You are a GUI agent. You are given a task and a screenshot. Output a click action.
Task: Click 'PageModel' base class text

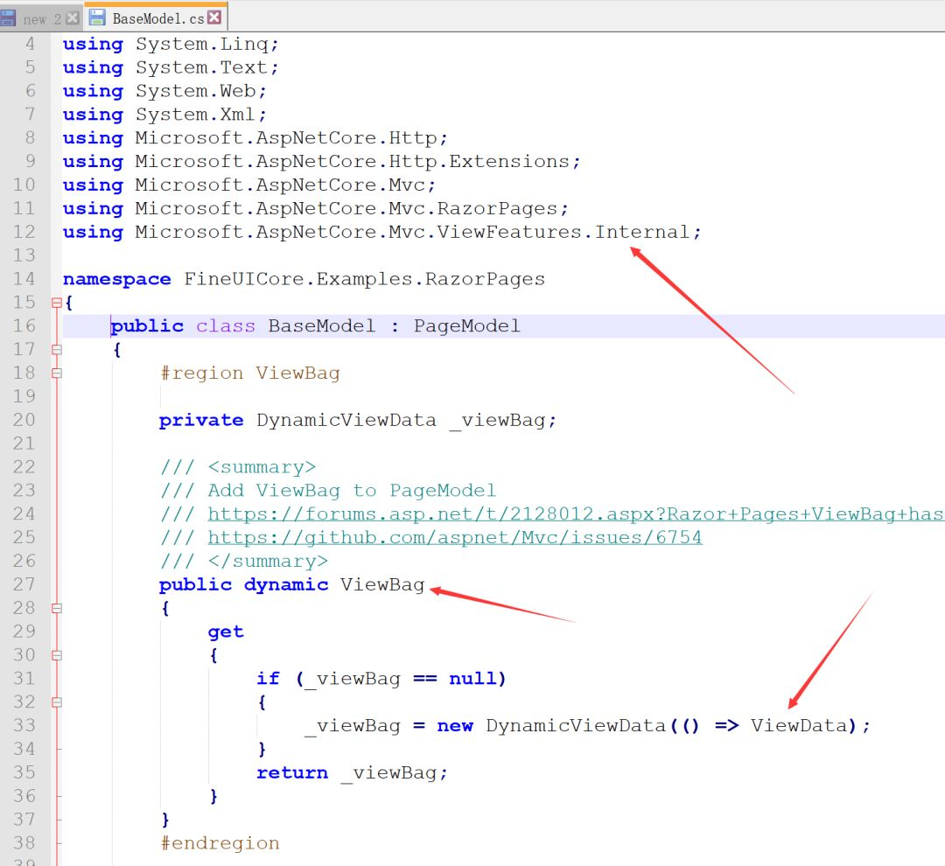tap(467, 326)
